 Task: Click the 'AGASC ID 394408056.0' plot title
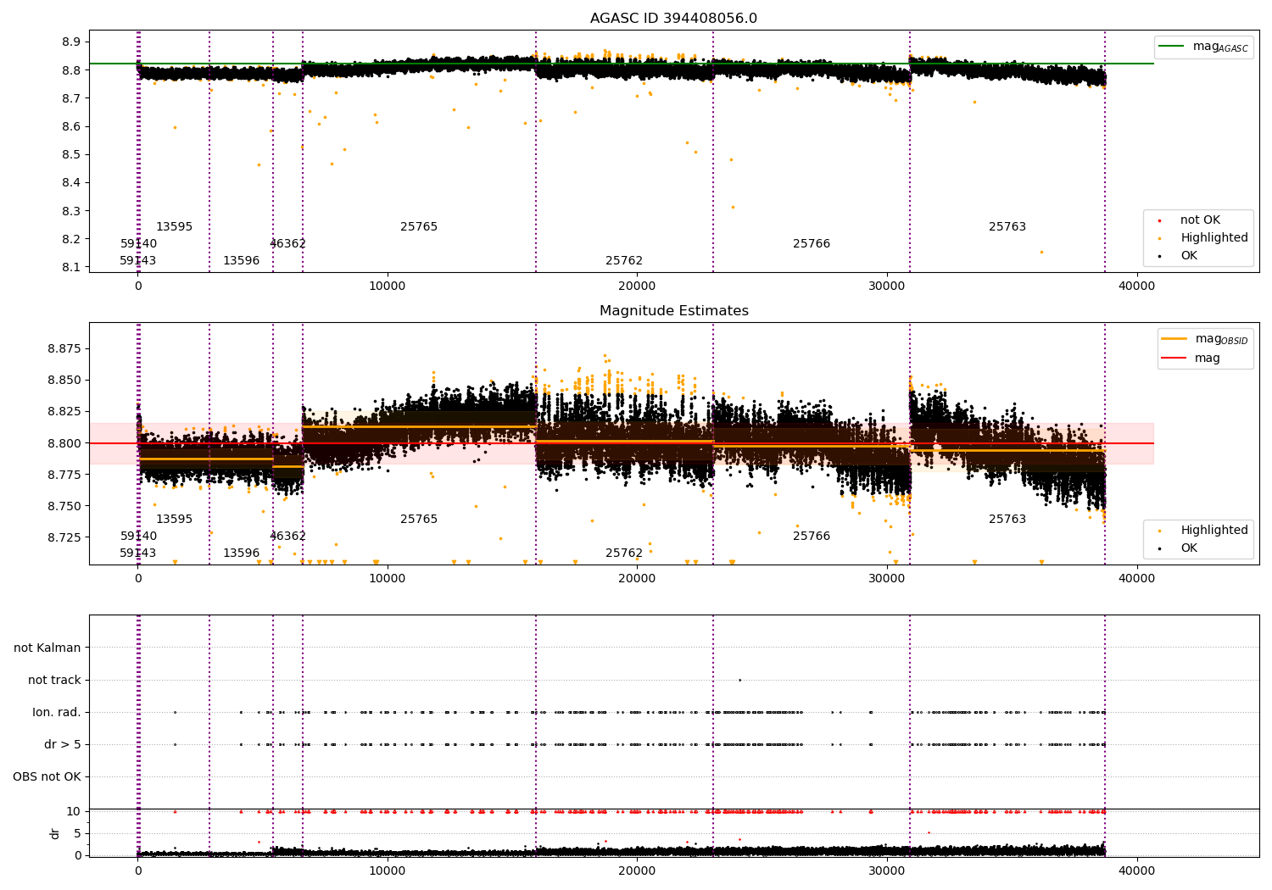[673, 19]
